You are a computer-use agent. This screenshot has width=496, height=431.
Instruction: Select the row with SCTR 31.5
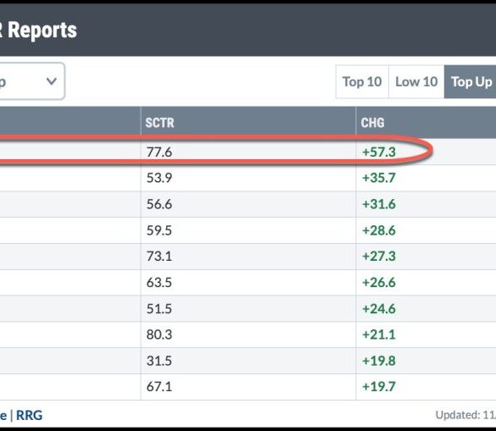pyautogui.click(x=248, y=361)
